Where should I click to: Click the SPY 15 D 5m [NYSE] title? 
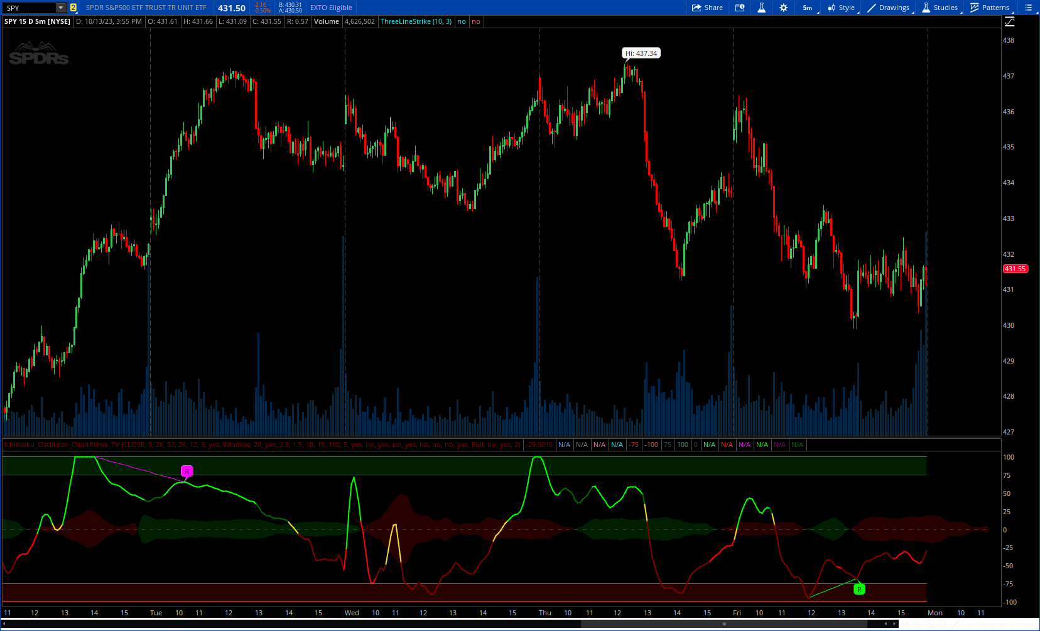point(38,21)
